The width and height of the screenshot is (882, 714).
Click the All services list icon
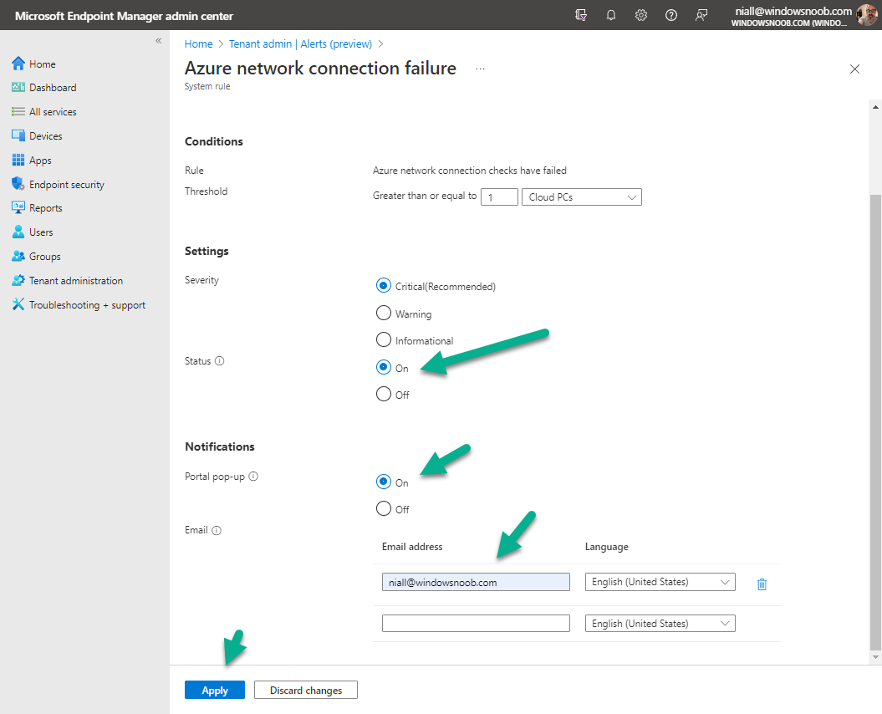point(18,111)
